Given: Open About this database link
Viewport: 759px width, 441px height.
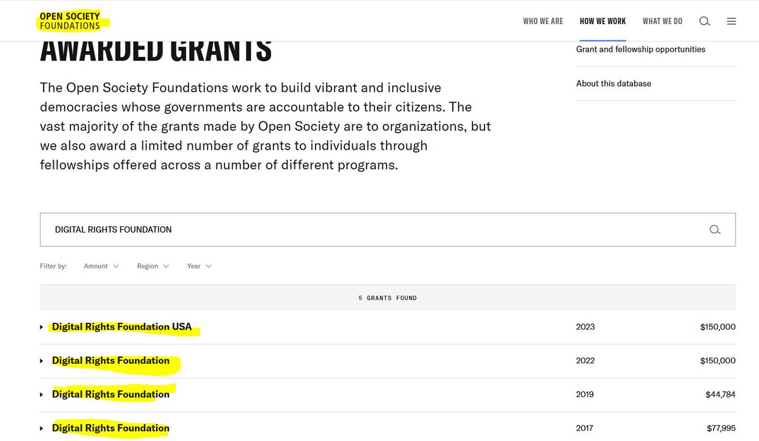Looking at the screenshot, I should pyautogui.click(x=614, y=83).
